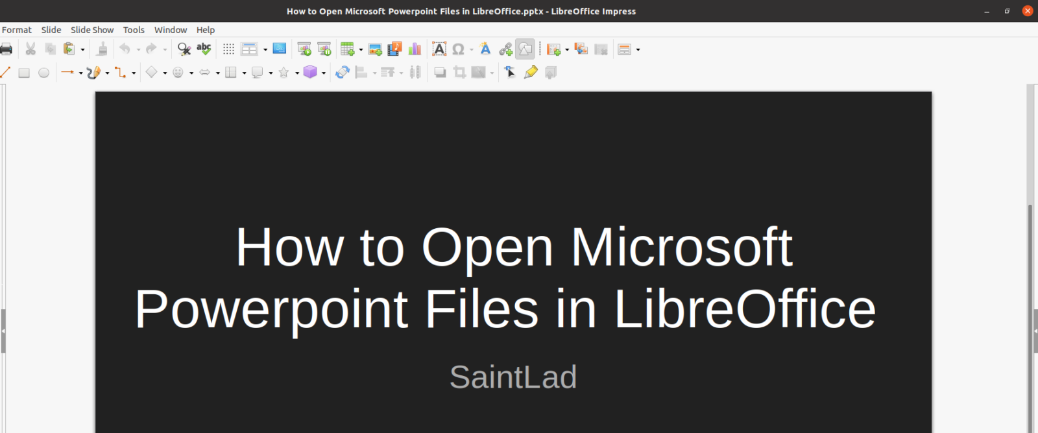Insert audio or video media
The width and height of the screenshot is (1038, 433).
coord(394,49)
